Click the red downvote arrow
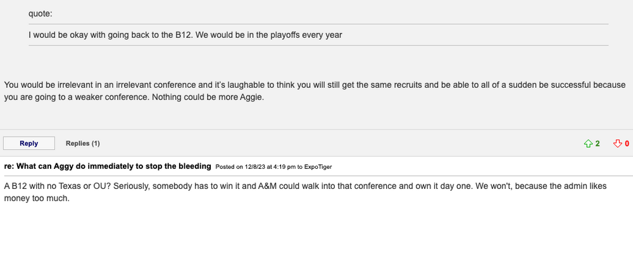This screenshot has width=633, height=273. (618, 143)
